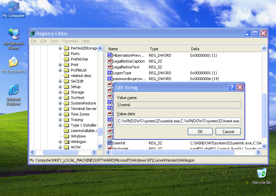Image resolution: width=276 pixels, height=196 pixels.
Task: Click tree pane scroll up arrow
Action: pyautogui.click(x=100, y=48)
